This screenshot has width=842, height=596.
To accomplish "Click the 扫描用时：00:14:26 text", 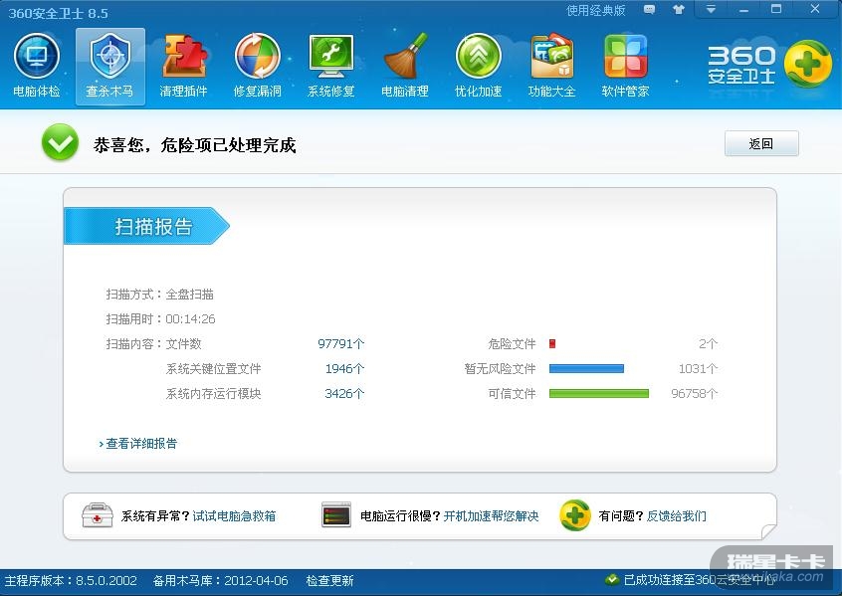I will tap(160, 319).
